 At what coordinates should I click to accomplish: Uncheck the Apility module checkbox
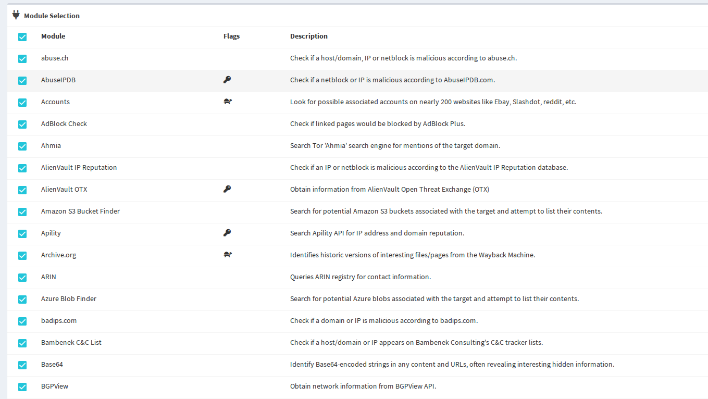22,234
